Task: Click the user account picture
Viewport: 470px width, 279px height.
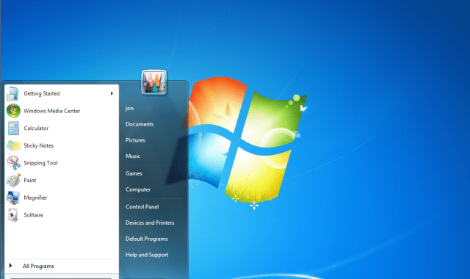Action: coord(153,82)
